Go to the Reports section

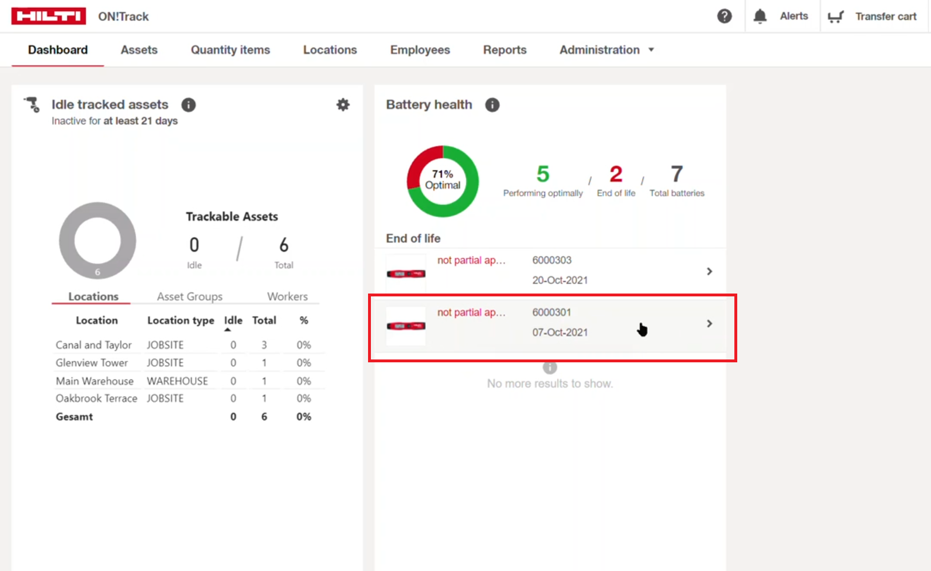coord(504,50)
